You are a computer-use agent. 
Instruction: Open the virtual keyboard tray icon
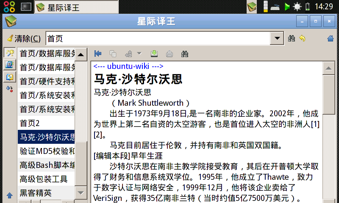point(275,7)
